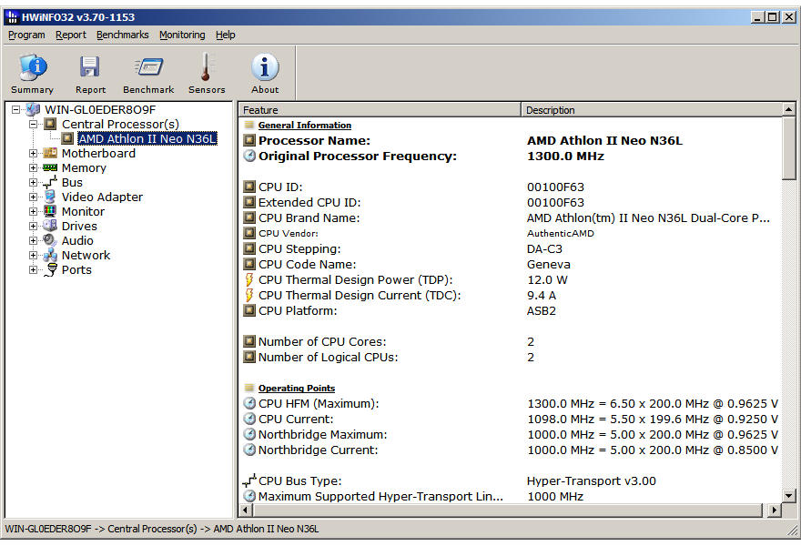Click the CPU Bus Type icon
The image size is (801, 546).
pos(249,480)
